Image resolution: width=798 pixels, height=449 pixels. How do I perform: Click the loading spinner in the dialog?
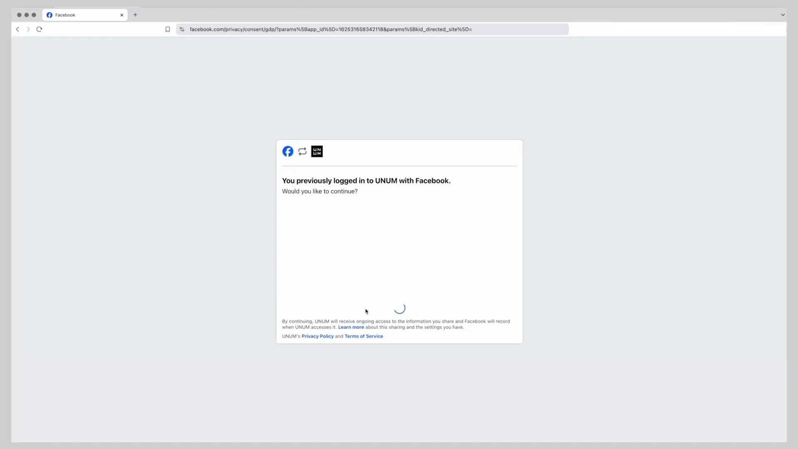399,308
